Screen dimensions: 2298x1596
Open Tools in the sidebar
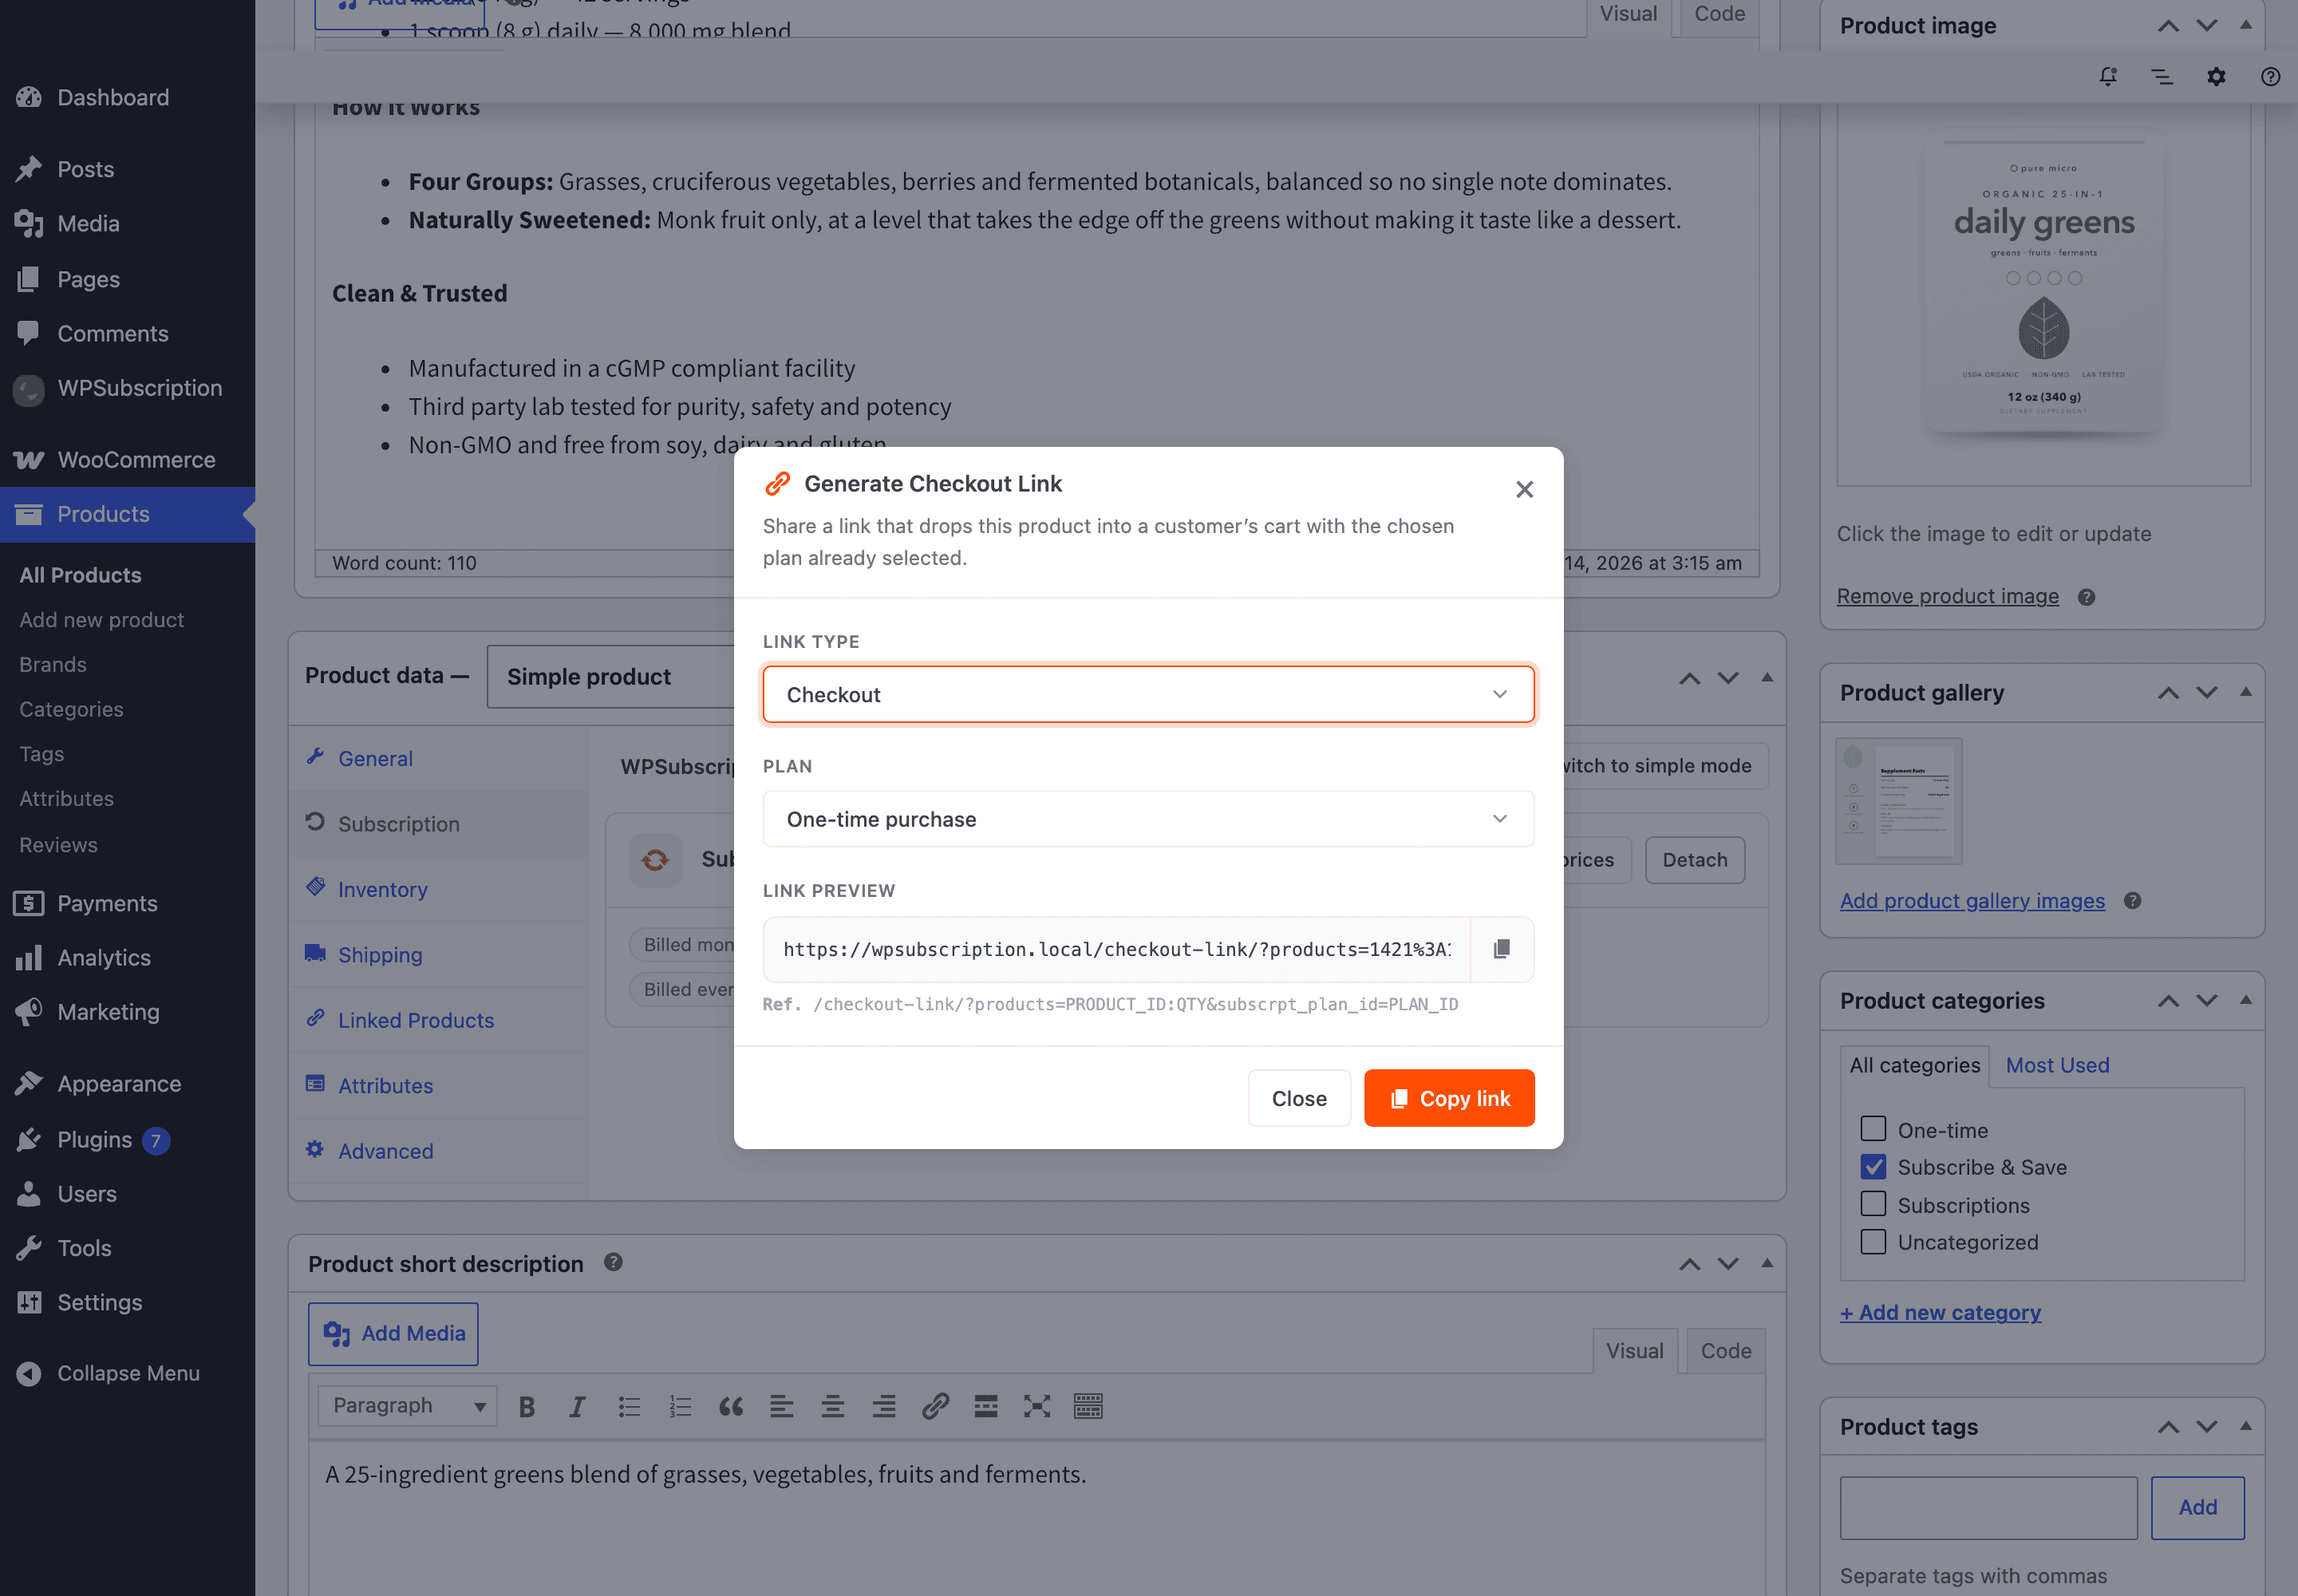pos(84,1248)
